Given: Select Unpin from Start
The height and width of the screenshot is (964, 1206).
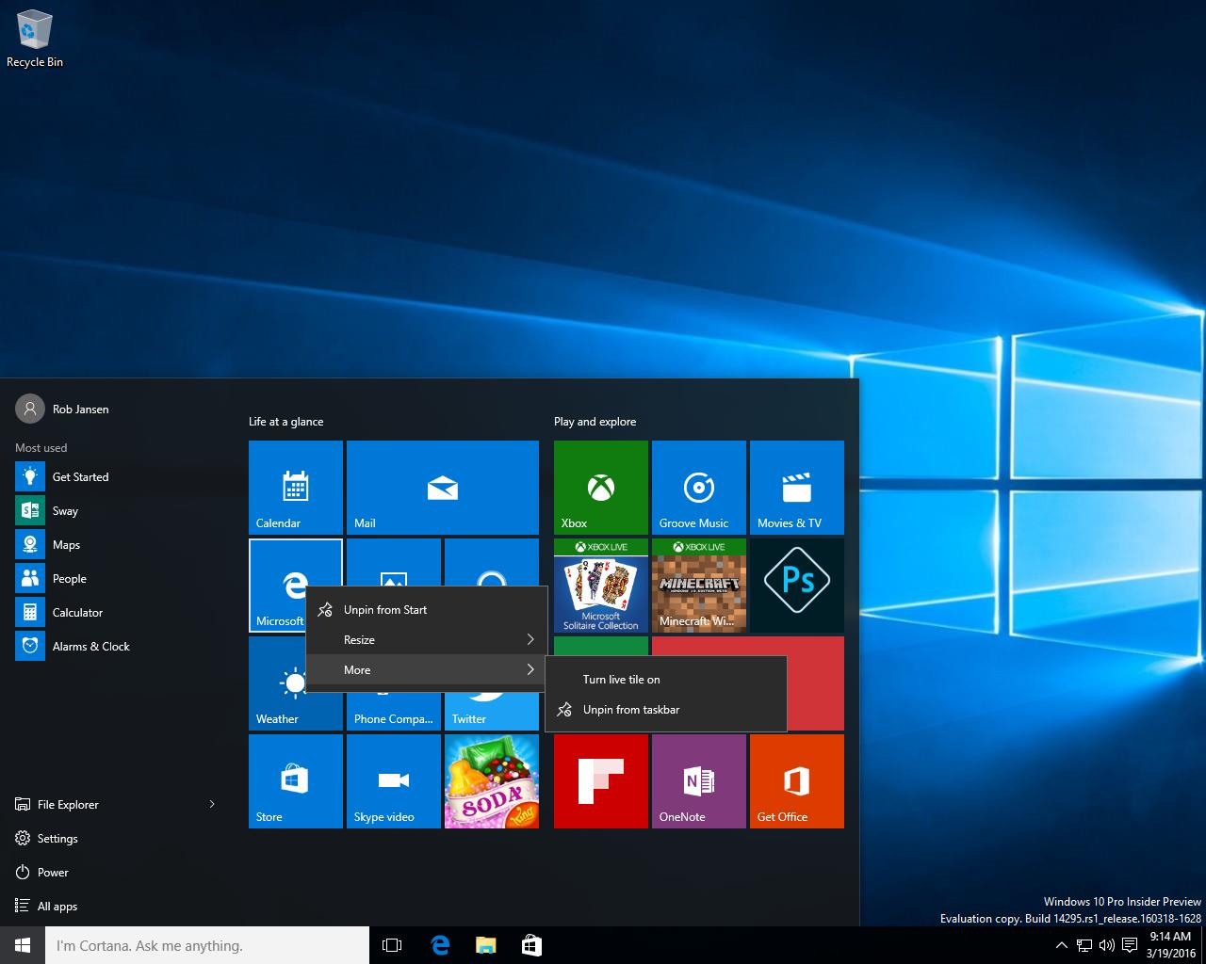Looking at the screenshot, I should 427,610.
